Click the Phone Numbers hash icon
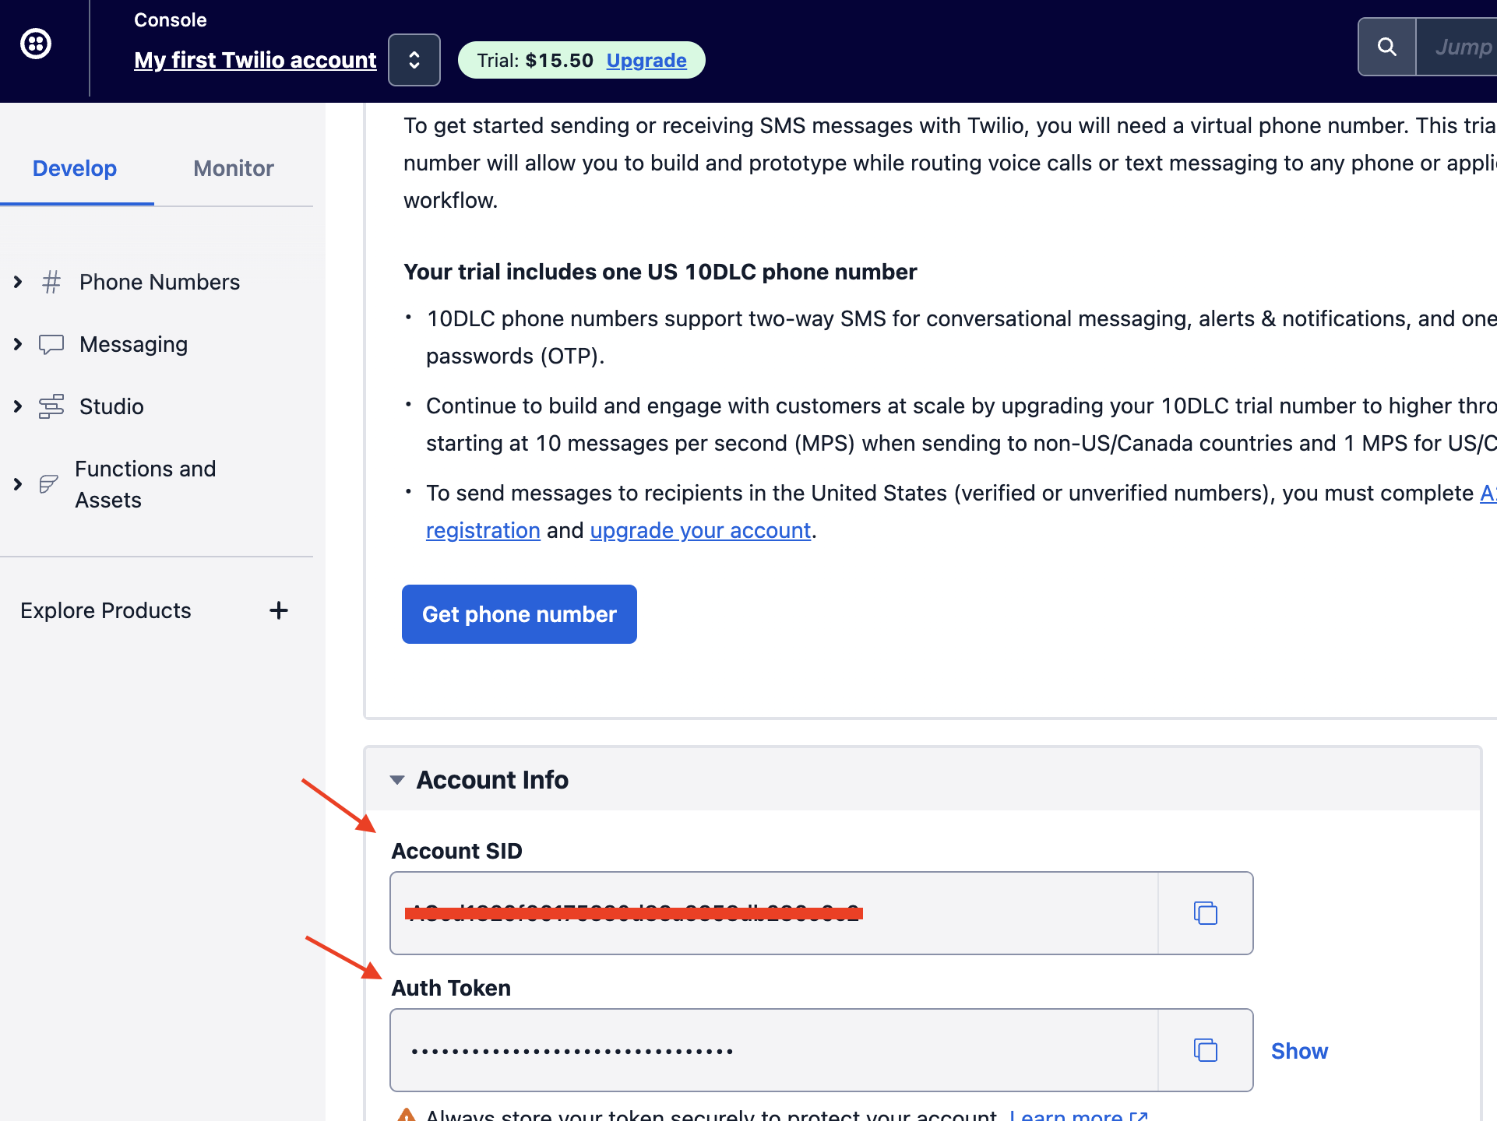1497x1121 pixels. pyautogui.click(x=51, y=282)
